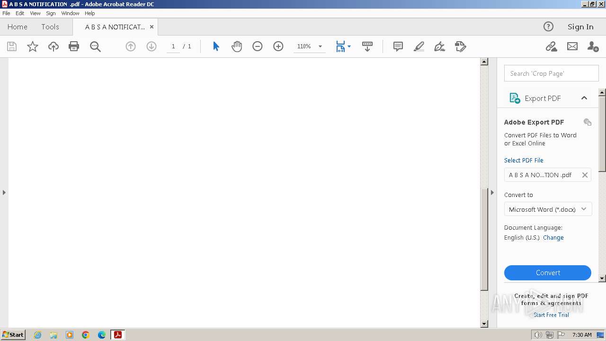Open the View menu
Screen dimensions: 606x341
point(35,13)
